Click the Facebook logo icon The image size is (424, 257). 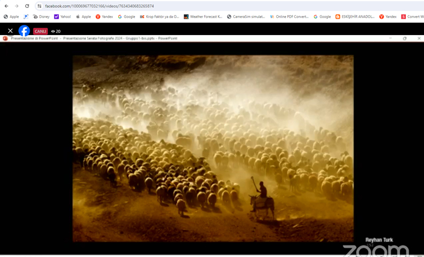pos(24,31)
